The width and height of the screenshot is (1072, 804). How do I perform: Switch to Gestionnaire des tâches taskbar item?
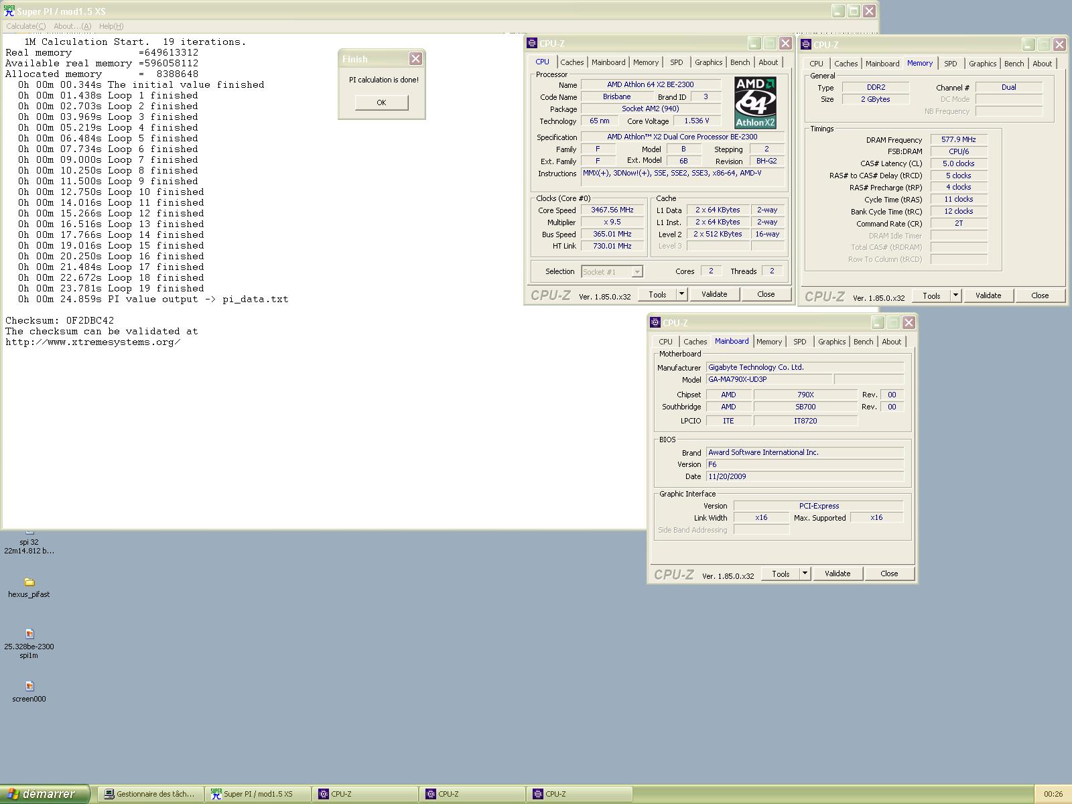pyautogui.click(x=150, y=794)
